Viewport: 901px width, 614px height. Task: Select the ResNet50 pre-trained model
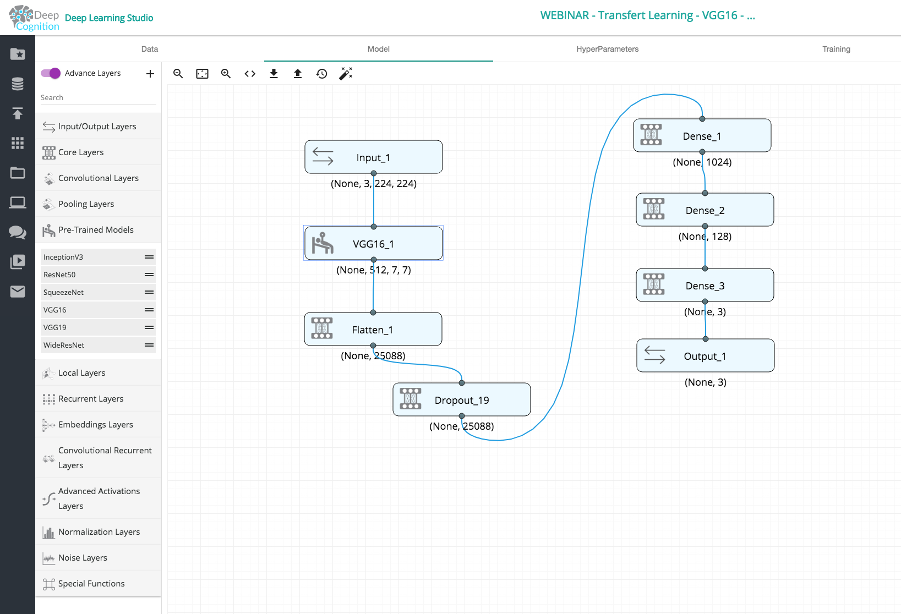pyautogui.click(x=98, y=275)
